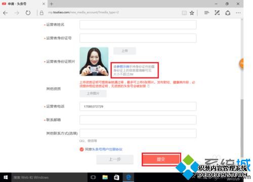Focus the 运营者身份证号 input field
This screenshot has height=182, width=253.
coord(138,38)
